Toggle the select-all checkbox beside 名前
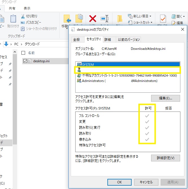Image resolution: width=188 pixels, height=189 pixels. point(23,53)
